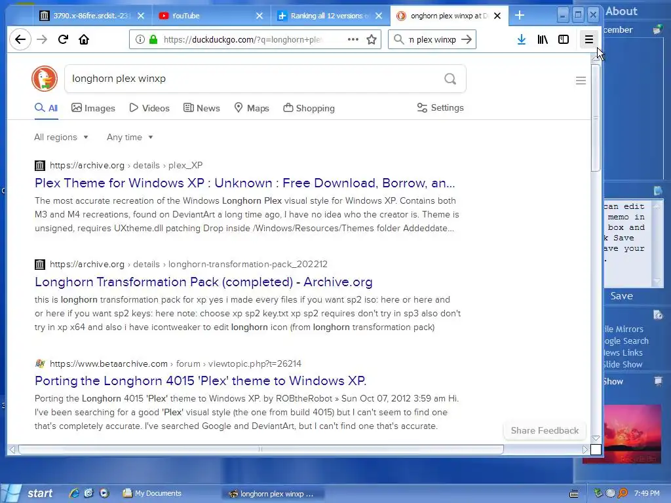671x503 pixels.
Task: Open Porting the Longhorn 4015 Plex result
Action: pyautogui.click(x=201, y=381)
